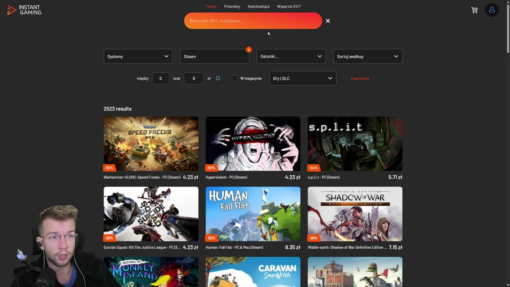Open the Instant Gaming logo homepage
Viewport: 510px width, 287px height.
coord(24,10)
